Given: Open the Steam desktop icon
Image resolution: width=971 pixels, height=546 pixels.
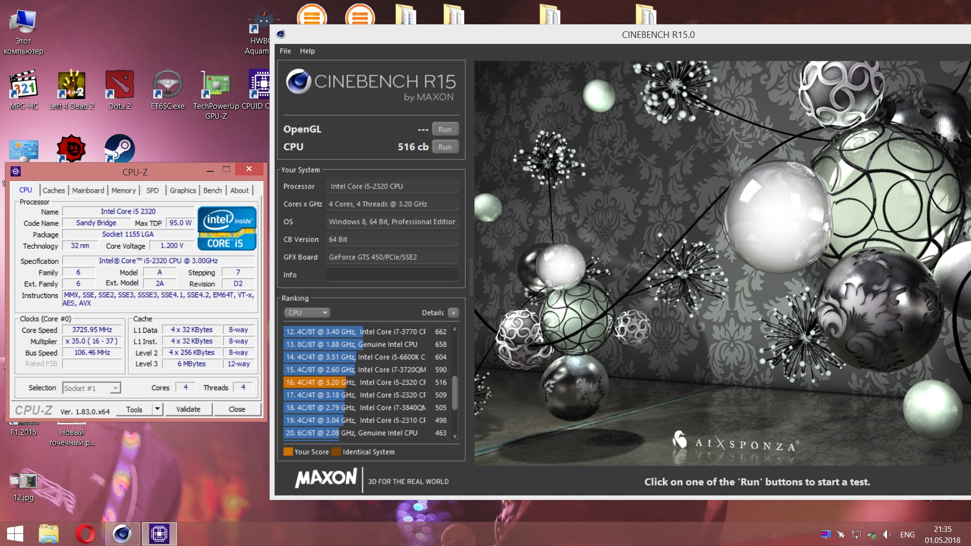Looking at the screenshot, I should tap(119, 148).
